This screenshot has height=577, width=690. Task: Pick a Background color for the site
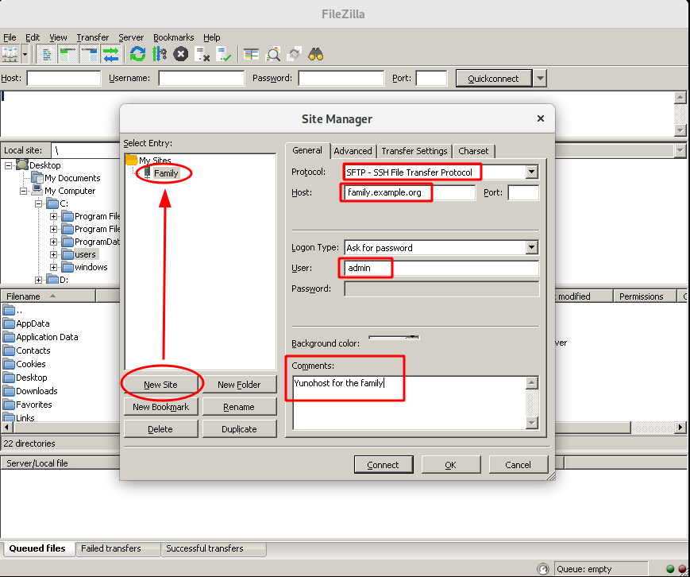pos(393,337)
